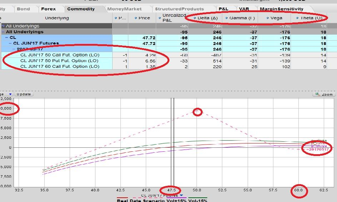Select CL JUN'17 50 Put Fut. Option row
The height and width of the screenshot is (202, 337).
57,61
